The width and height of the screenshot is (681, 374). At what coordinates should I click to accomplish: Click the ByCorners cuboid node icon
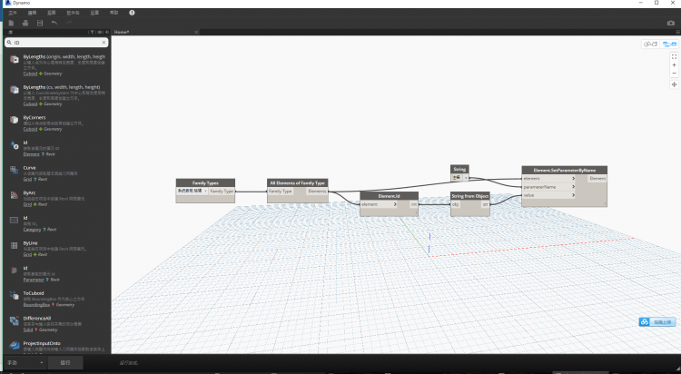(x=15, y=120)
